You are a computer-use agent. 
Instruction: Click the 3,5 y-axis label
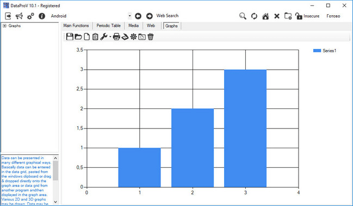(79, 50)
